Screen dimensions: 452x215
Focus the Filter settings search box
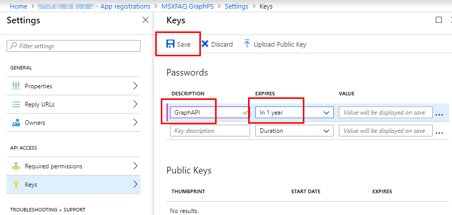[x=74, y=46]
